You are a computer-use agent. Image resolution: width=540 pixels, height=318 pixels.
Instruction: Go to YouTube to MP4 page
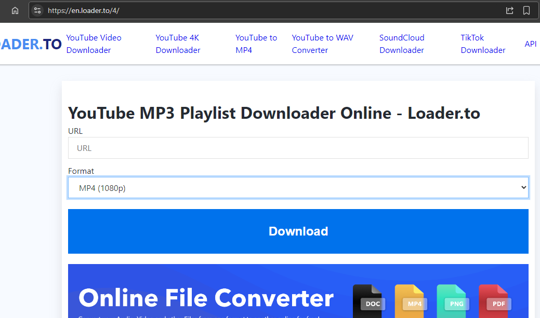tap(256, 44)
